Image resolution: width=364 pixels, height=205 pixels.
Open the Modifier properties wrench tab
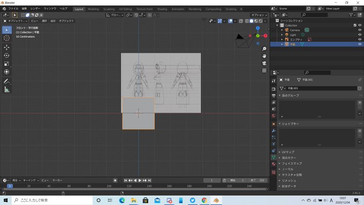coord(274,131)
